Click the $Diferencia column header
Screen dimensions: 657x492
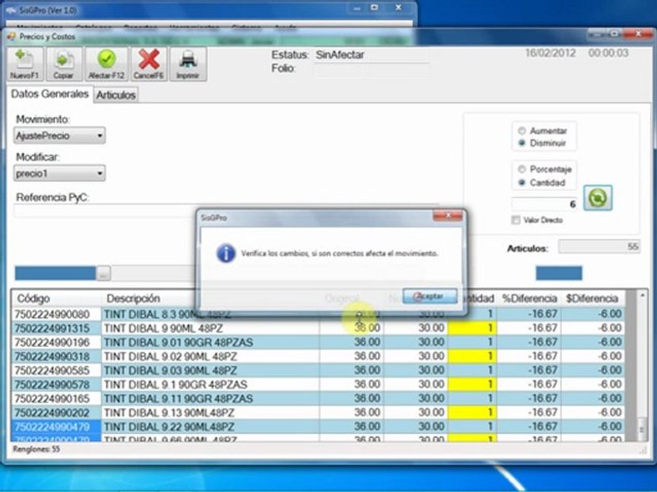593,299
